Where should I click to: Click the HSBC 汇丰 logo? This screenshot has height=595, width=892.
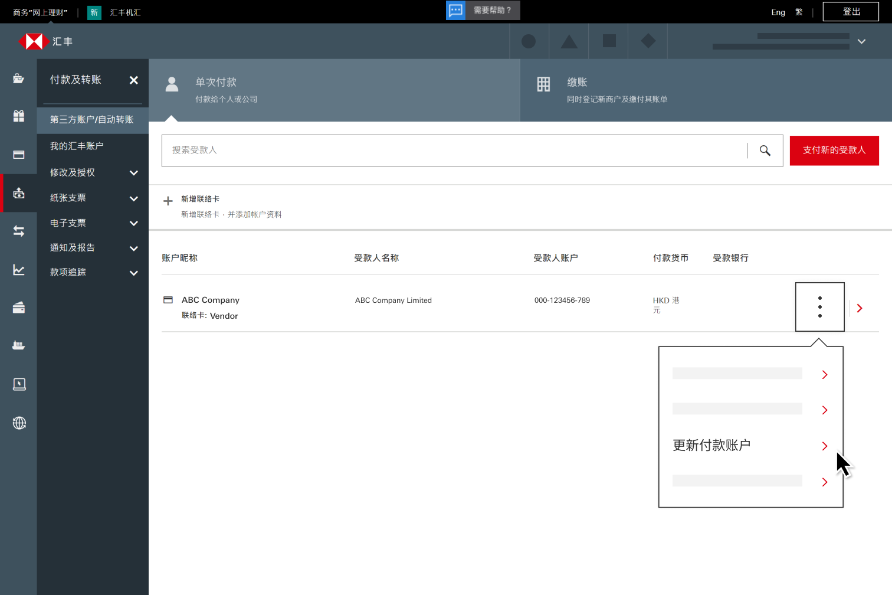(x=45, y=41)
